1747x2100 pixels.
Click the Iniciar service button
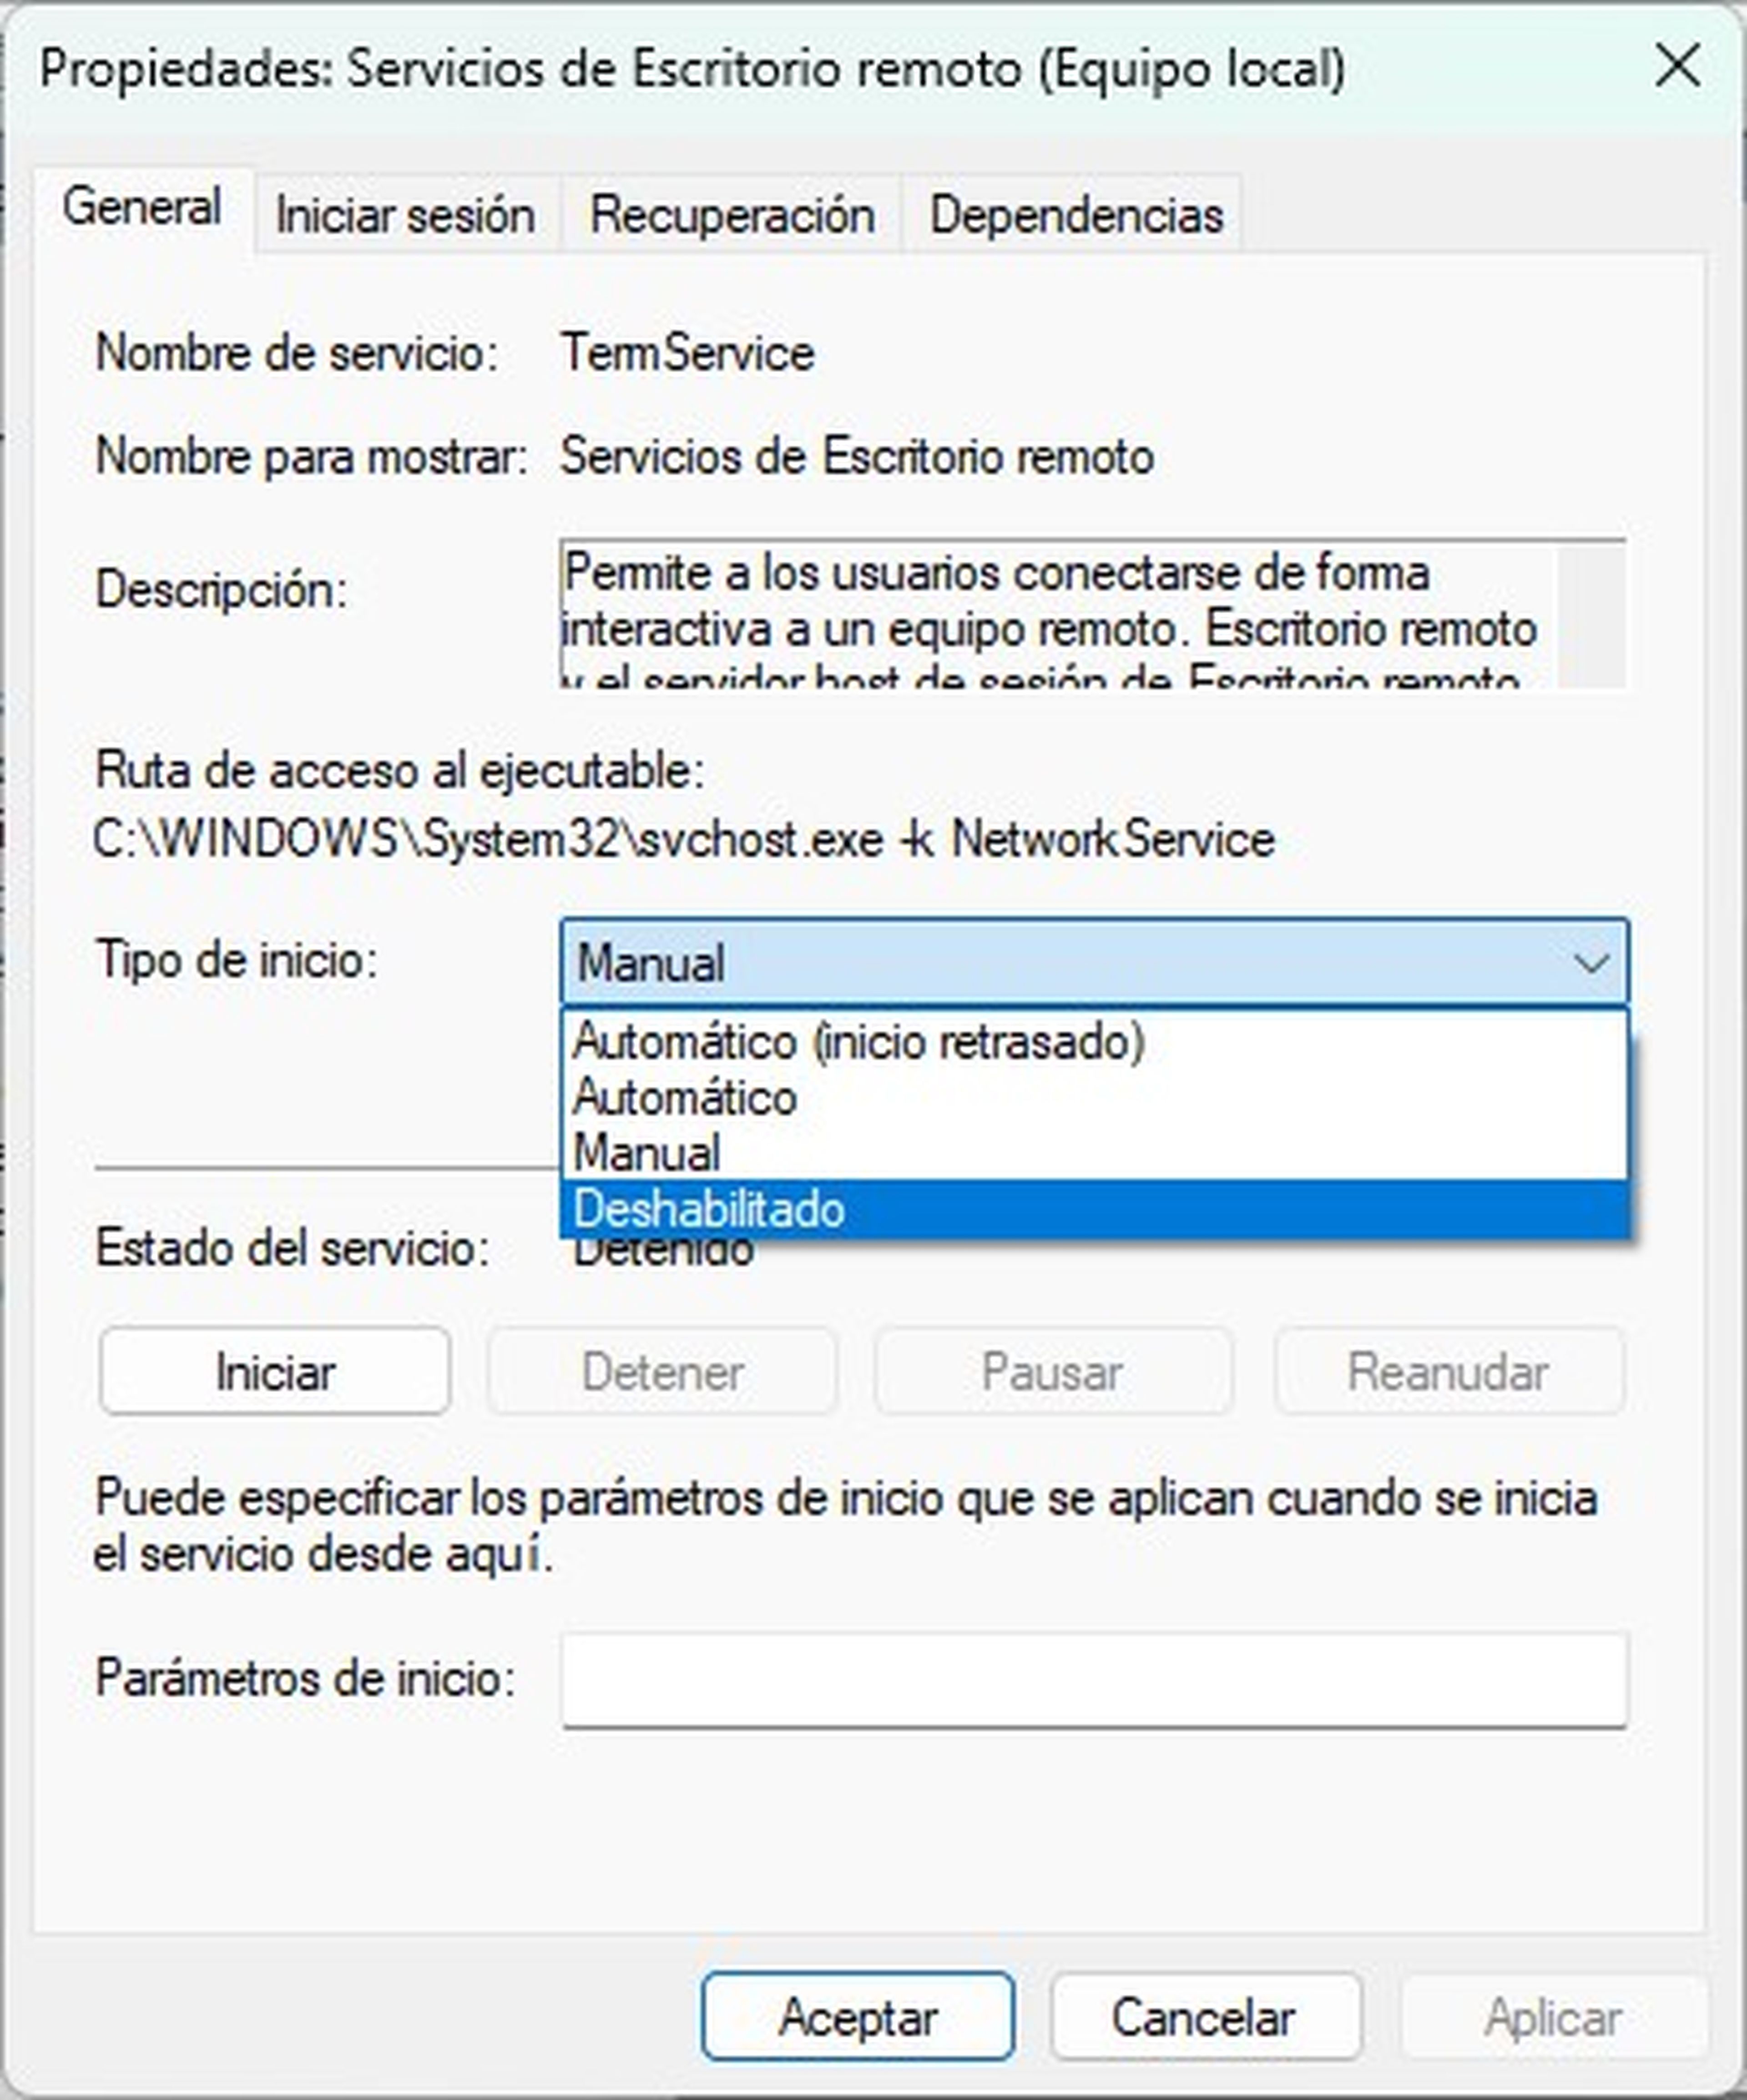pos(275,1372)
